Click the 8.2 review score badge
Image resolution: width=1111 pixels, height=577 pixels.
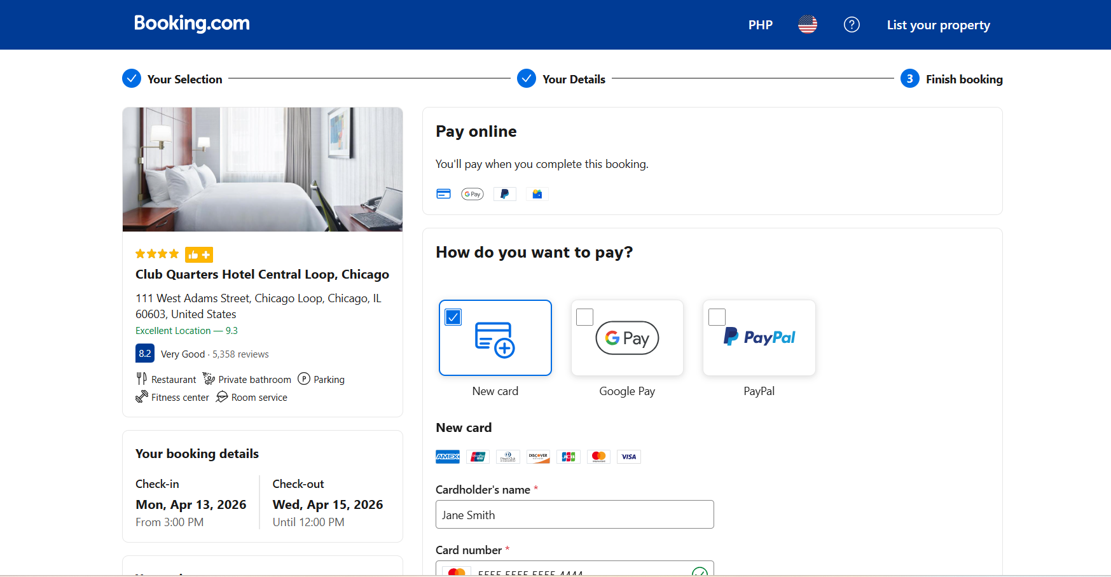145,354
